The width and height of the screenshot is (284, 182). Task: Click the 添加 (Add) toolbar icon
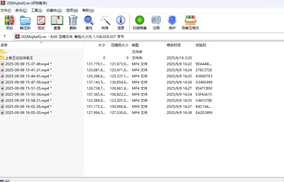click(9, 22)
